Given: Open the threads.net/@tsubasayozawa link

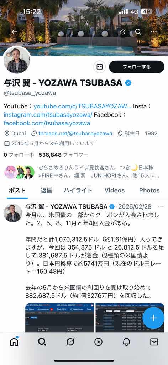Looking at the screenshot, I should point(75,133).
